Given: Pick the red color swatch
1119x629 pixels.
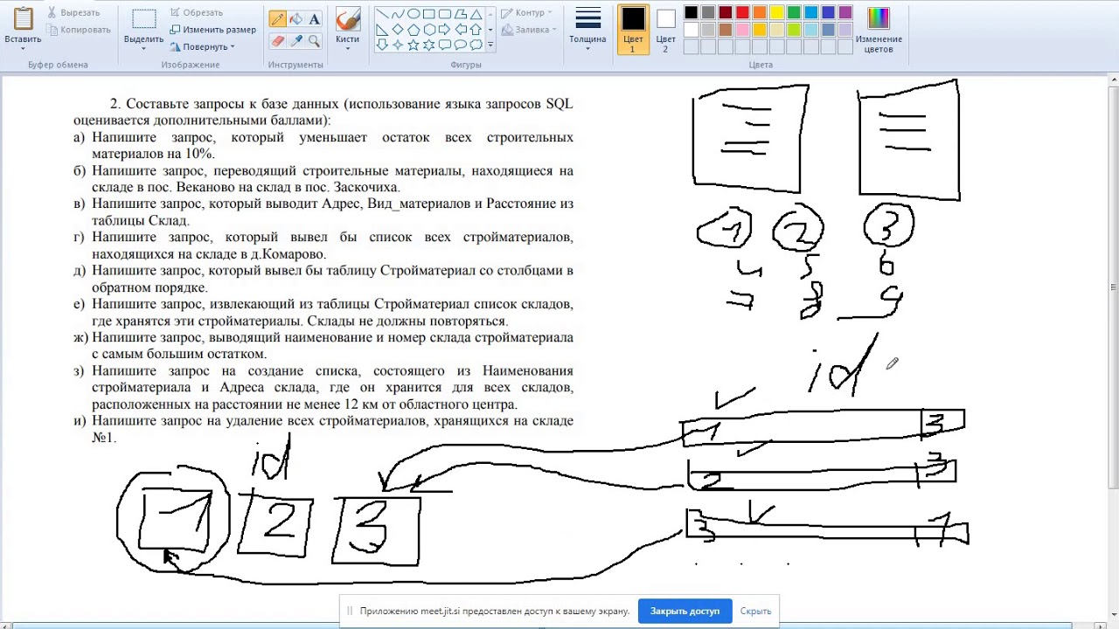Looking at the screenshot, I should [741, 12].
